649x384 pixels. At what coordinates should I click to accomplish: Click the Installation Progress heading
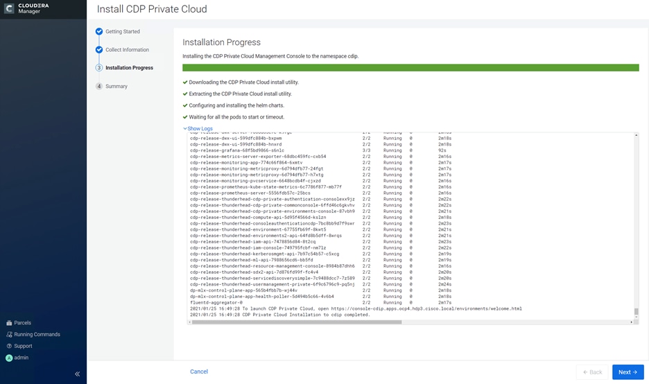[221, 42]
